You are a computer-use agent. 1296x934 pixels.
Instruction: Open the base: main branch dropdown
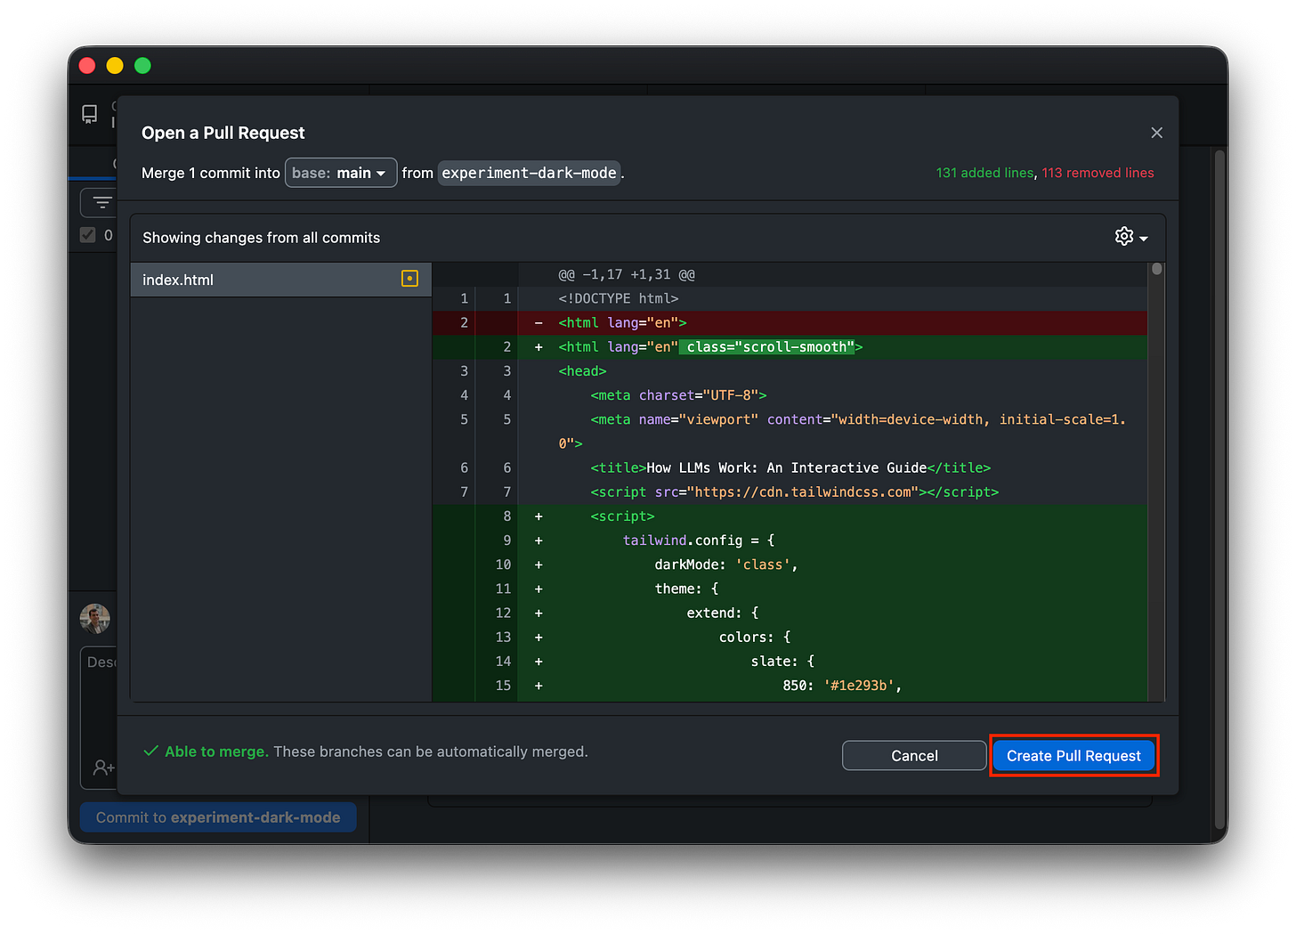[x=341, y=172]
